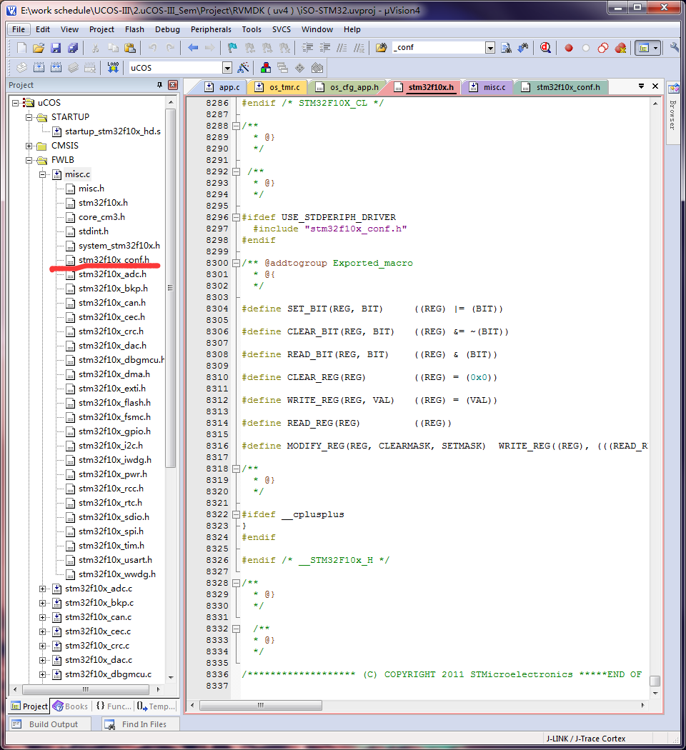Open Manage Project Items colored blocks icon
This screenshot has height=750, width=686.
click(x=266, y=68)
